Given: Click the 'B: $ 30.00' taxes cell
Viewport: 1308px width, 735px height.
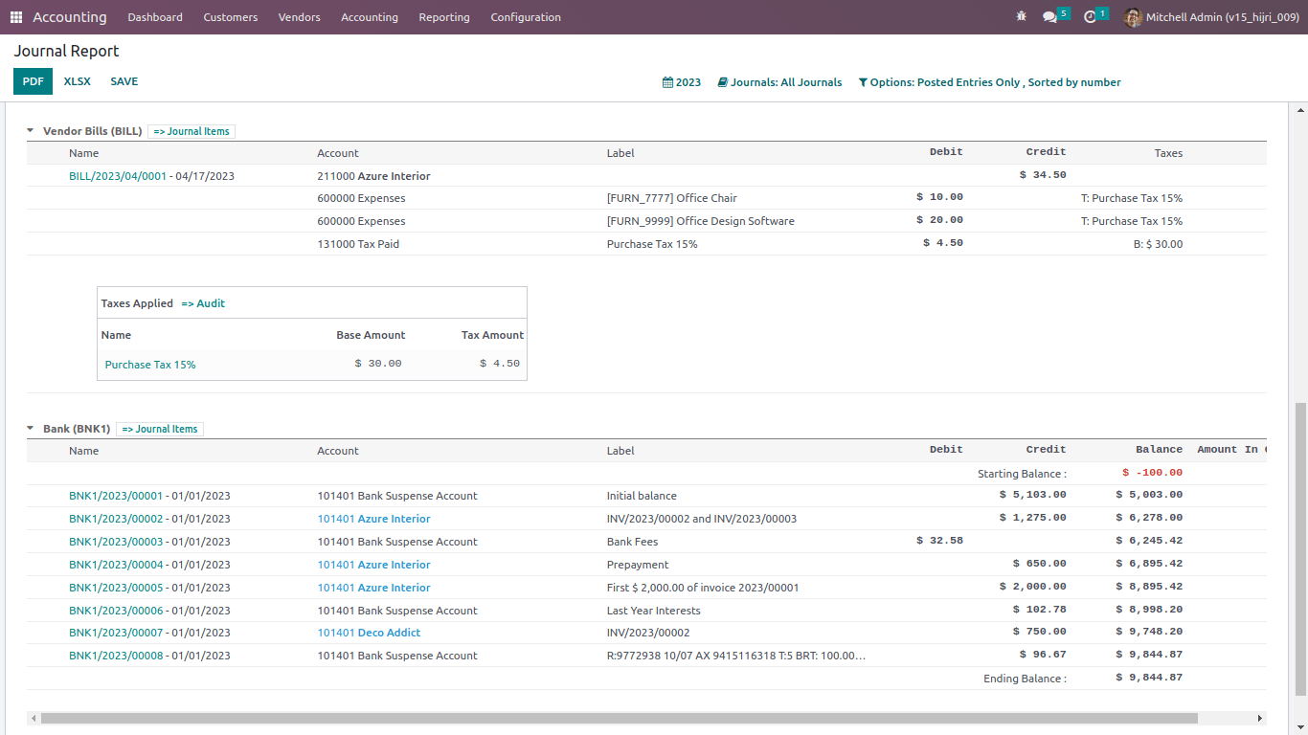Looking at the screenshot, I should click(1159, 244).
